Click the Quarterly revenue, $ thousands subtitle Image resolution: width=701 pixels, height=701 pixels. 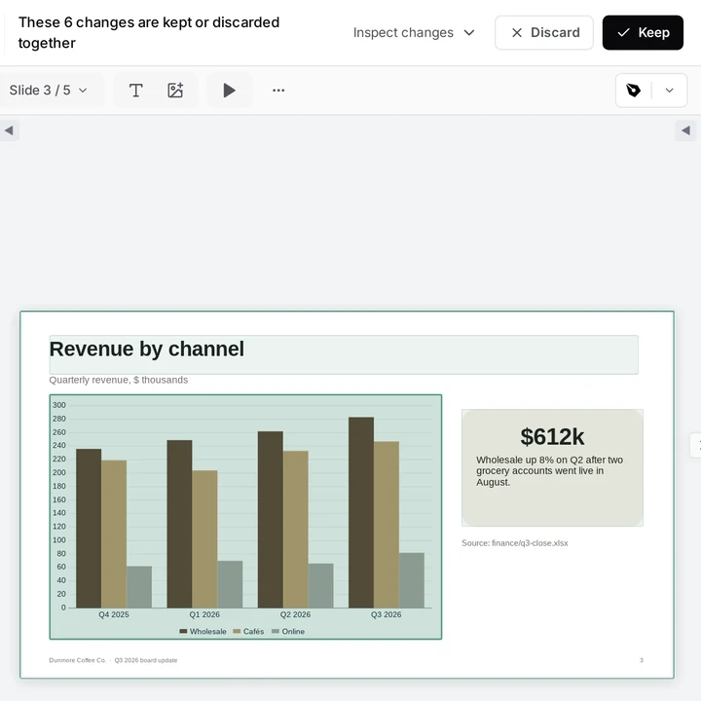coord(119,380)
